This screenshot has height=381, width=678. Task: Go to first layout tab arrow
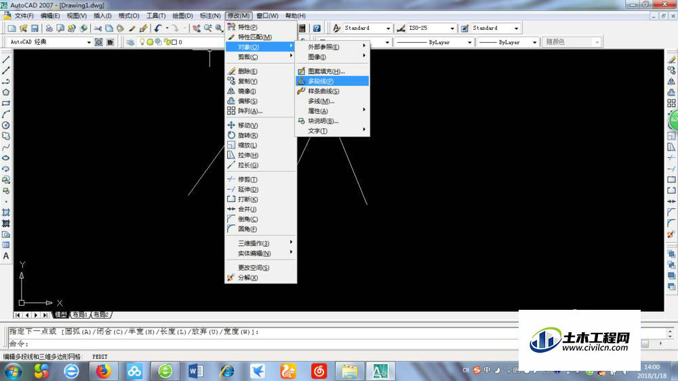click(18, 315)
